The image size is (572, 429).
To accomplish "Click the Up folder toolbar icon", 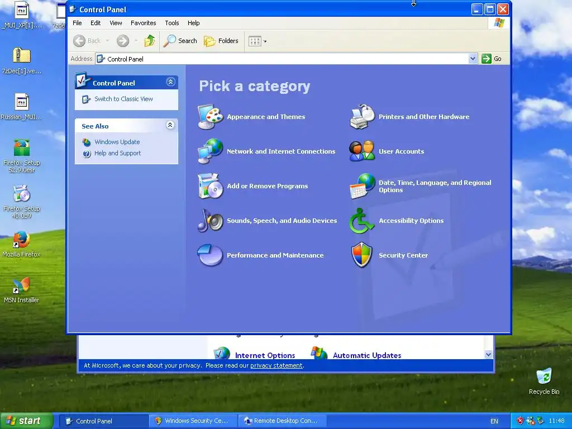I will coord(150,41).
